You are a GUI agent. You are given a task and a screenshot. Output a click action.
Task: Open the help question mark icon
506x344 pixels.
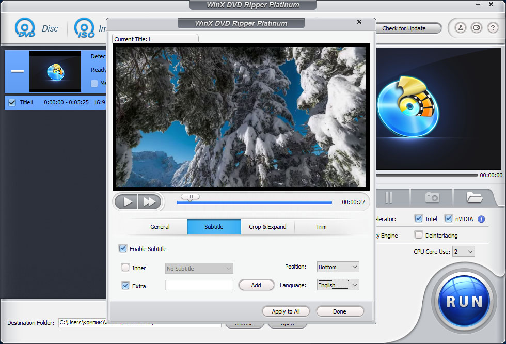(x=493, y=28)
